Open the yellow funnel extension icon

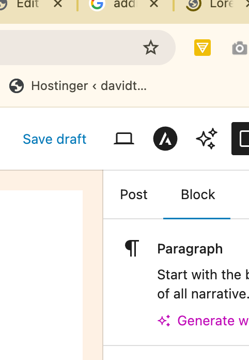click(x=203, y=48)
